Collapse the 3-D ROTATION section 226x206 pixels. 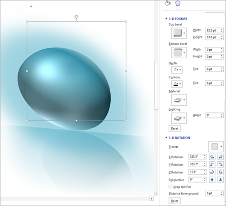(x=166, y=138)
